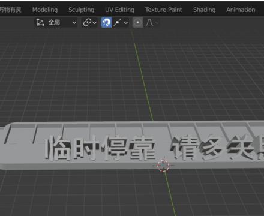Expand the proportional falloff chevron
Screen dimensions: 264x216
(157, 23)
